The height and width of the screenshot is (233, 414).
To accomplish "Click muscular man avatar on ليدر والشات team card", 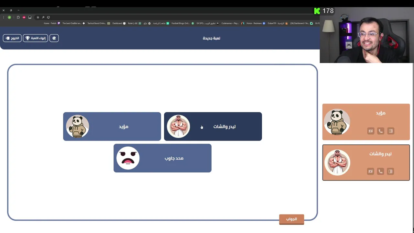I will (x=337, y=162).
